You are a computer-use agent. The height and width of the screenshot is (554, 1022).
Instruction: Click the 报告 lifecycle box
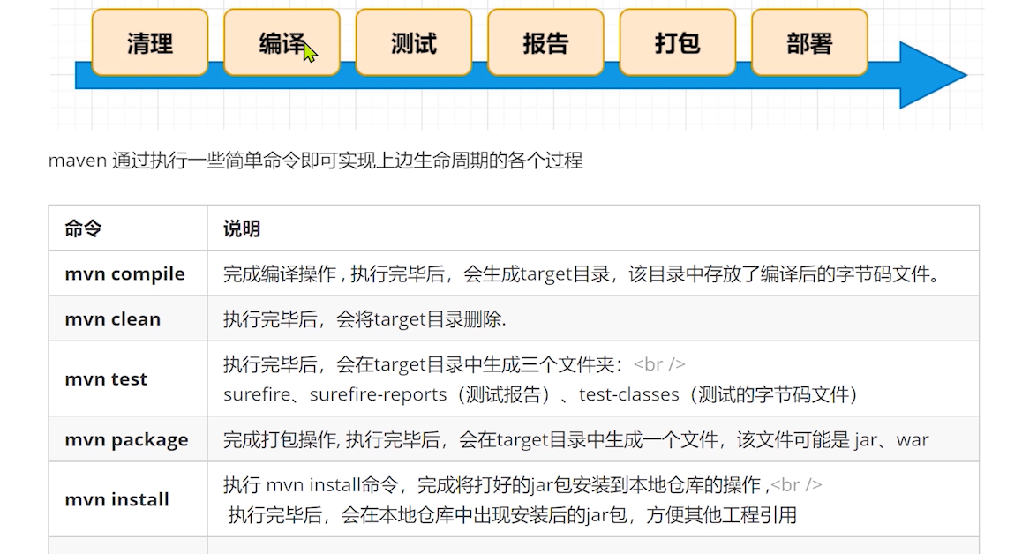(545, 43)
